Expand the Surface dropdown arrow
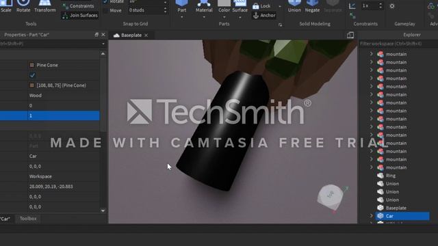 (240, 17)
